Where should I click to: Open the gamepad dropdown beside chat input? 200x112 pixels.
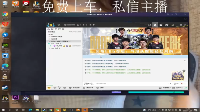click(86, 84)
